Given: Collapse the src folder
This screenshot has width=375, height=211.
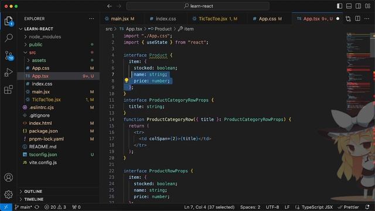Looking at the screenshot, I should click(59, 52).
